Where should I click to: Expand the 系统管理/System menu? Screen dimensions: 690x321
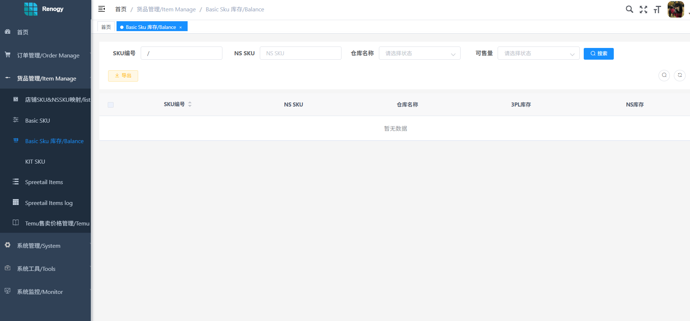pyautogui.click(x=38, y=246)
